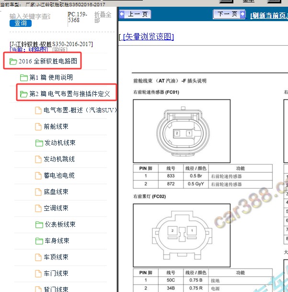Expand the 车身线束 folder
The height and width of the screenshot is (292, 288).
point(57,241)
